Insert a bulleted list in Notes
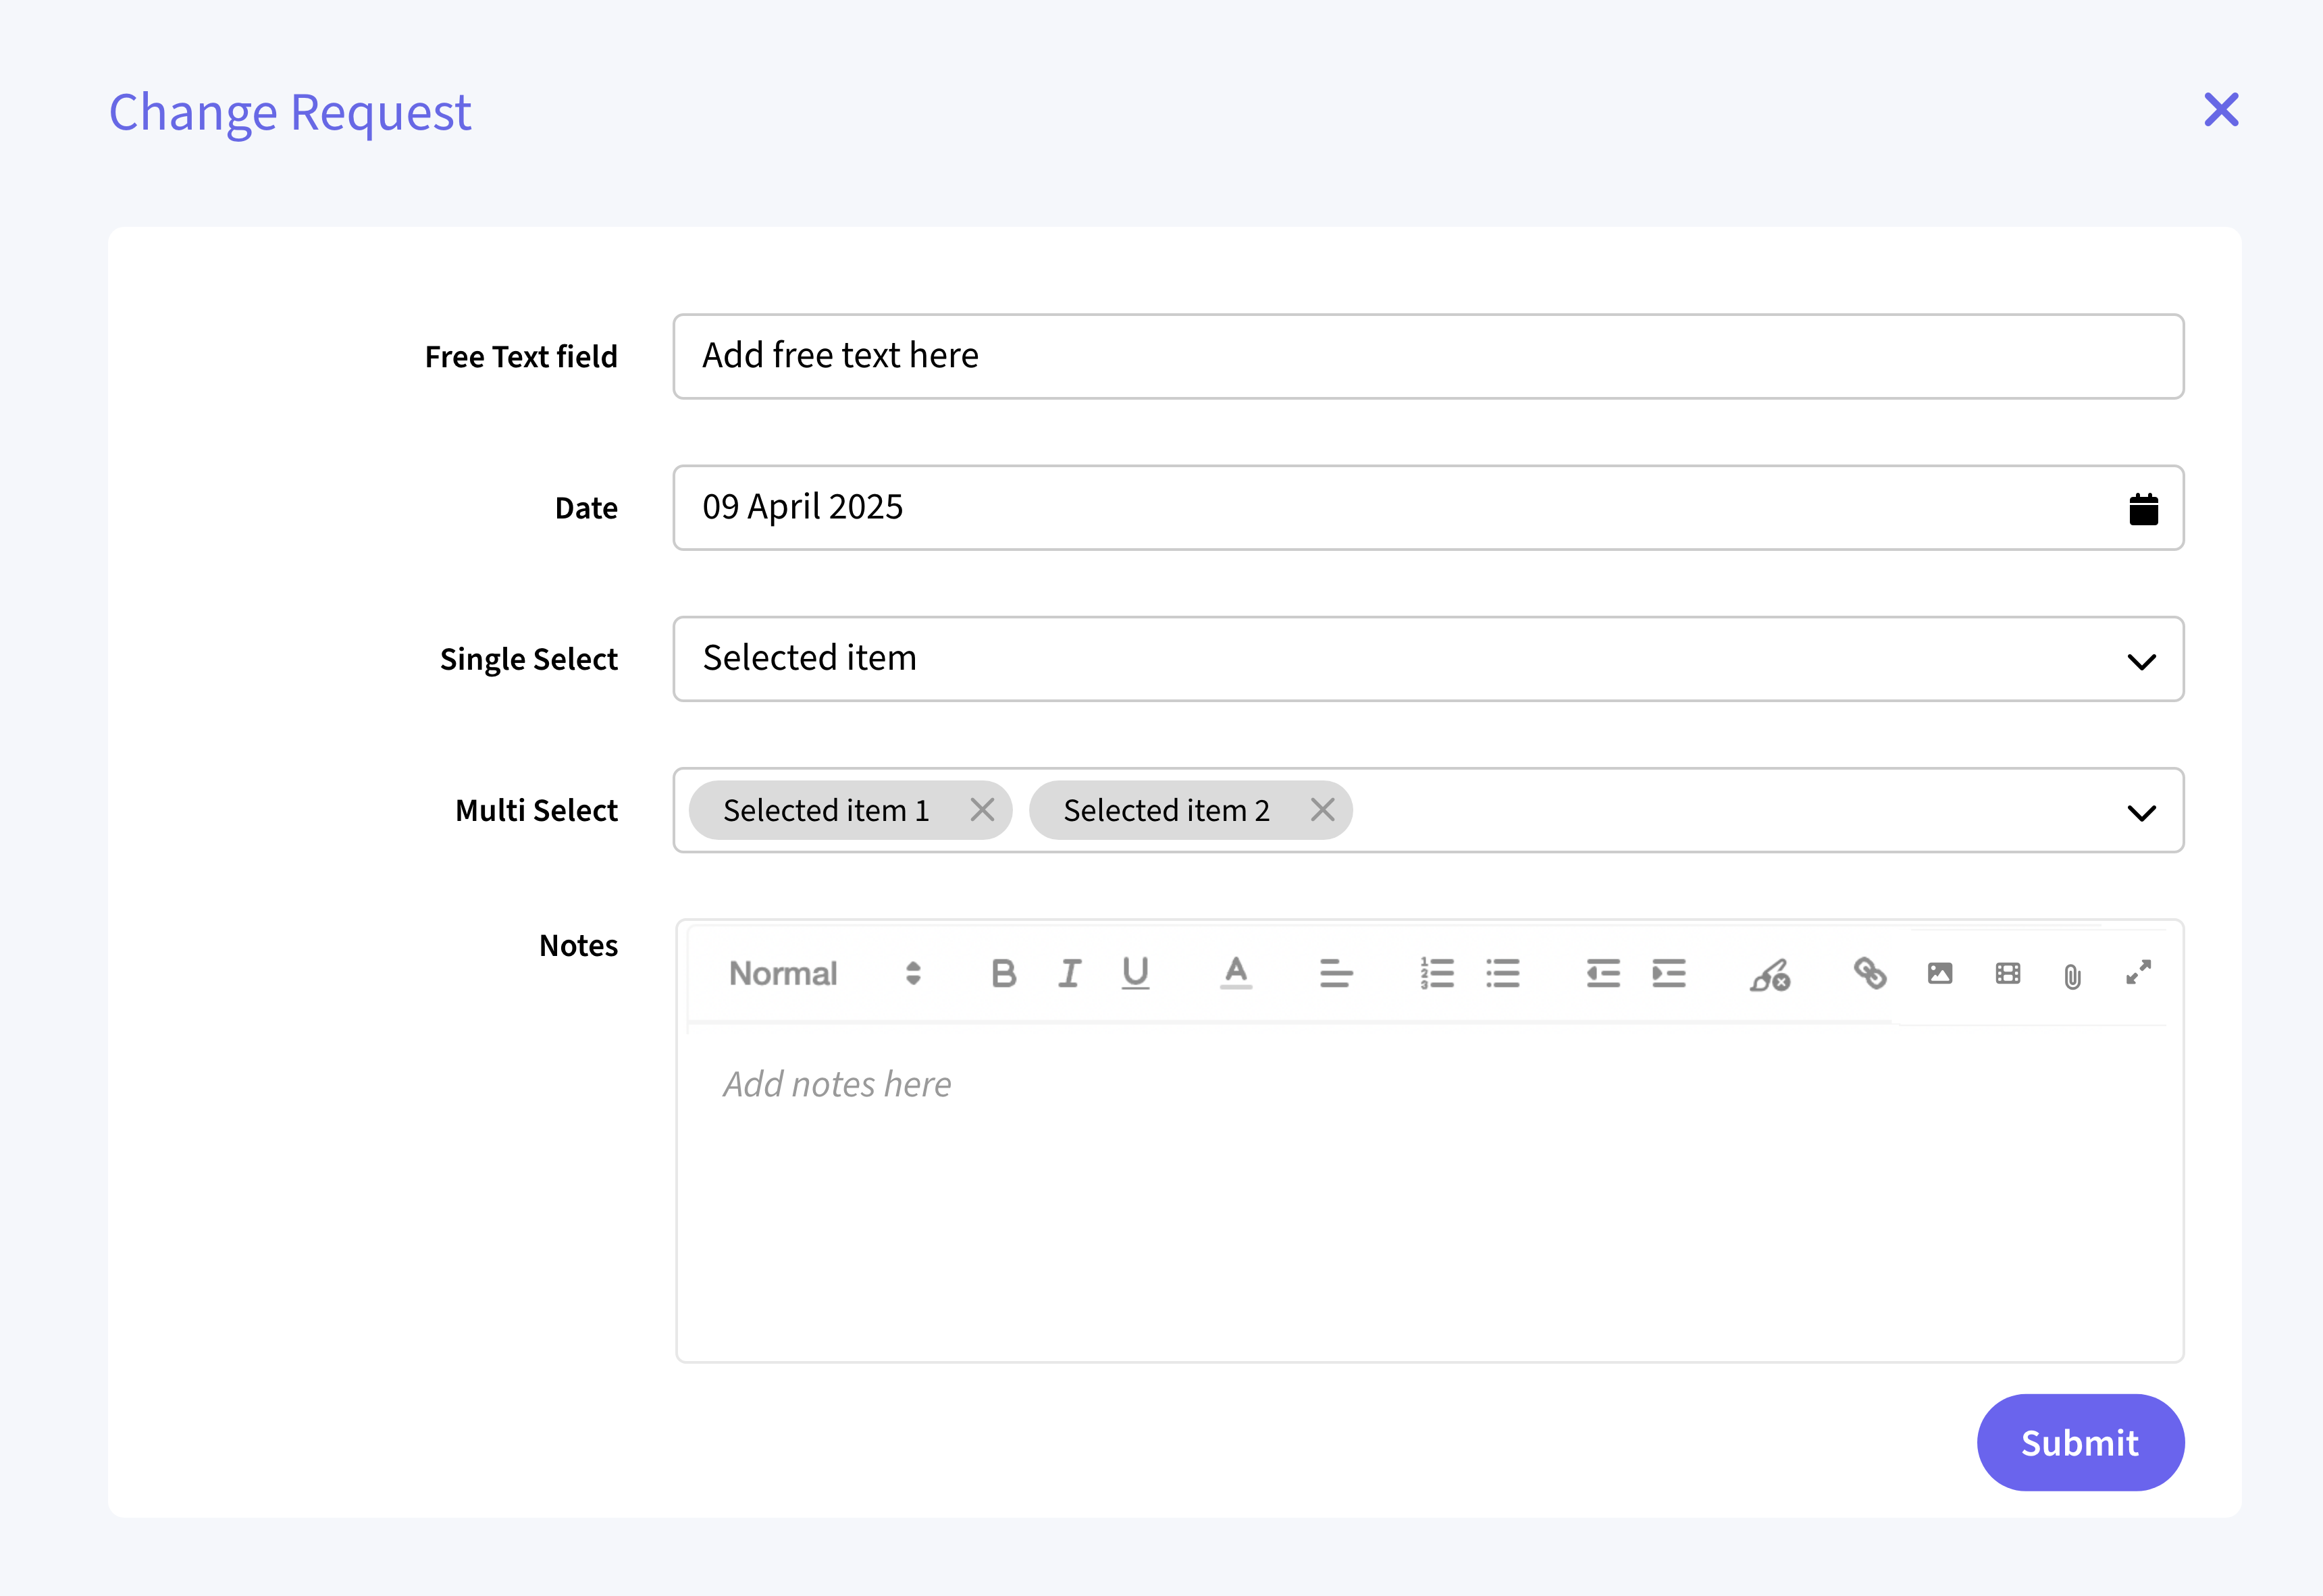This screenshot has width=2323, height=1596. (1503, 973)
